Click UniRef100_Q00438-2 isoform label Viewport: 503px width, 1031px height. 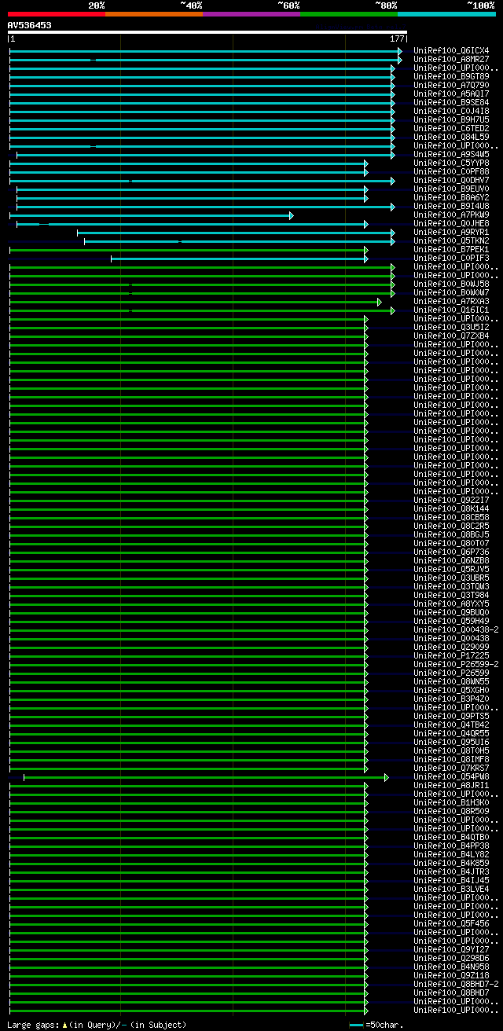pyautogui.click(x=456, y=629)
